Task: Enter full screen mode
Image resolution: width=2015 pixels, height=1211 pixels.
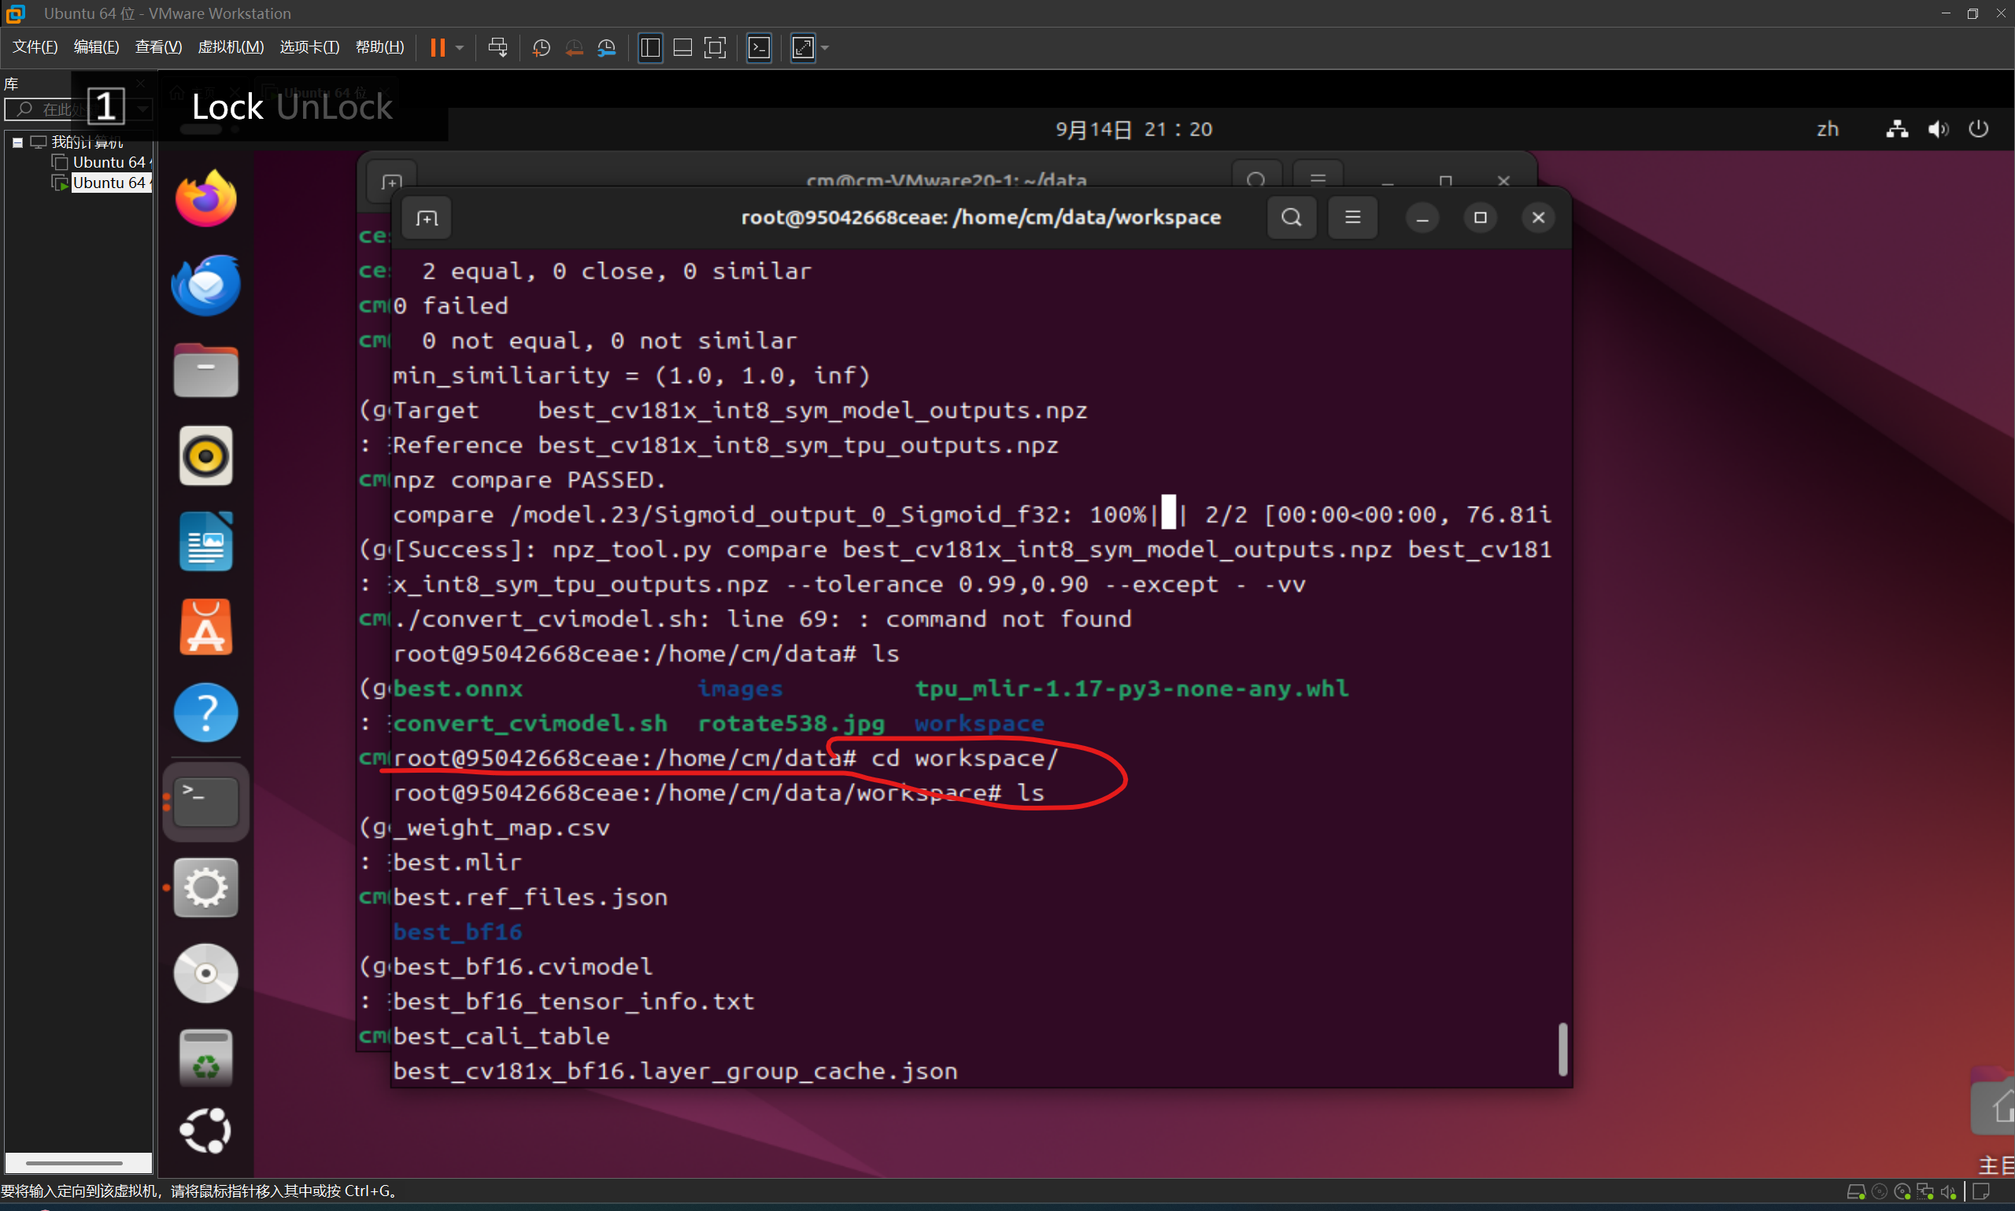Action: [715, 47]
